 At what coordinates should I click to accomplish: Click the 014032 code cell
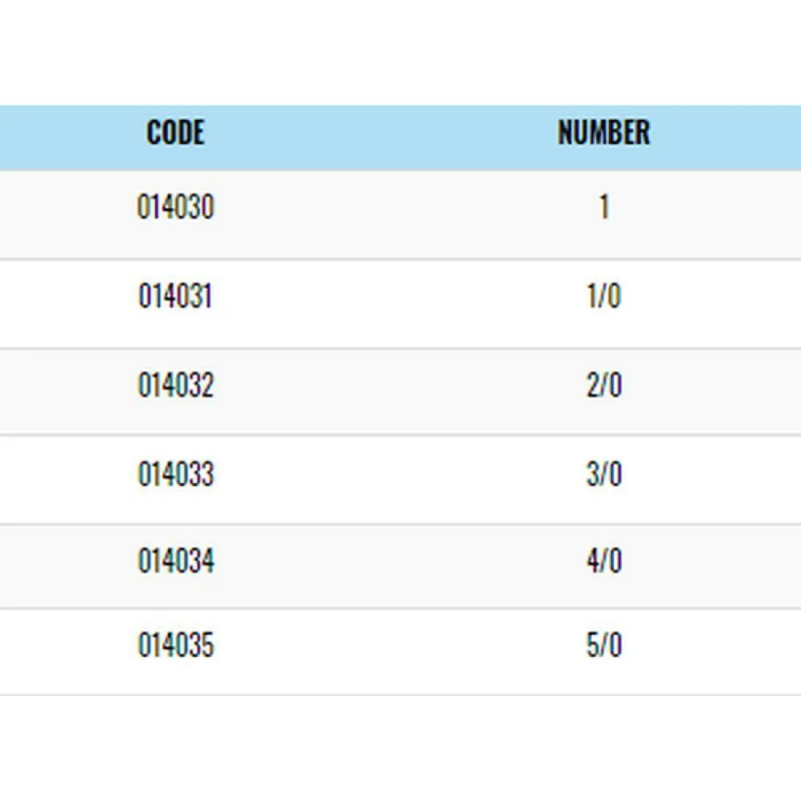[175, 386]
